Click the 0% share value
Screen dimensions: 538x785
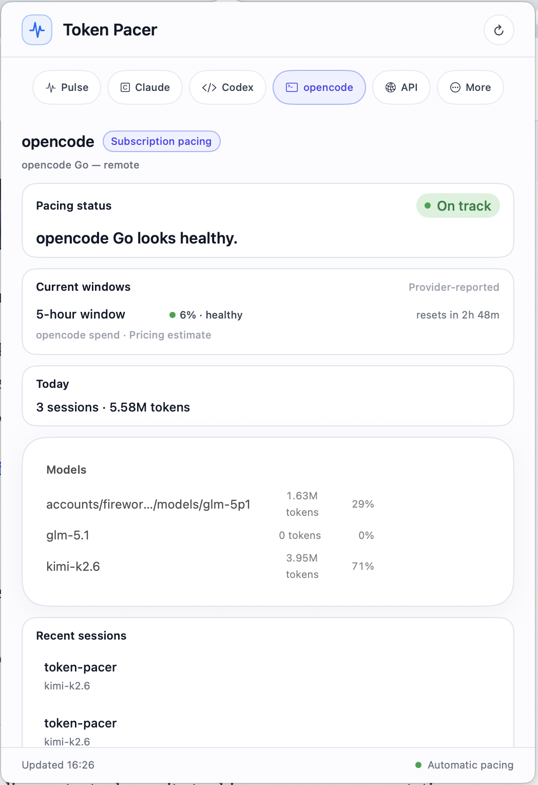[366, 535]
